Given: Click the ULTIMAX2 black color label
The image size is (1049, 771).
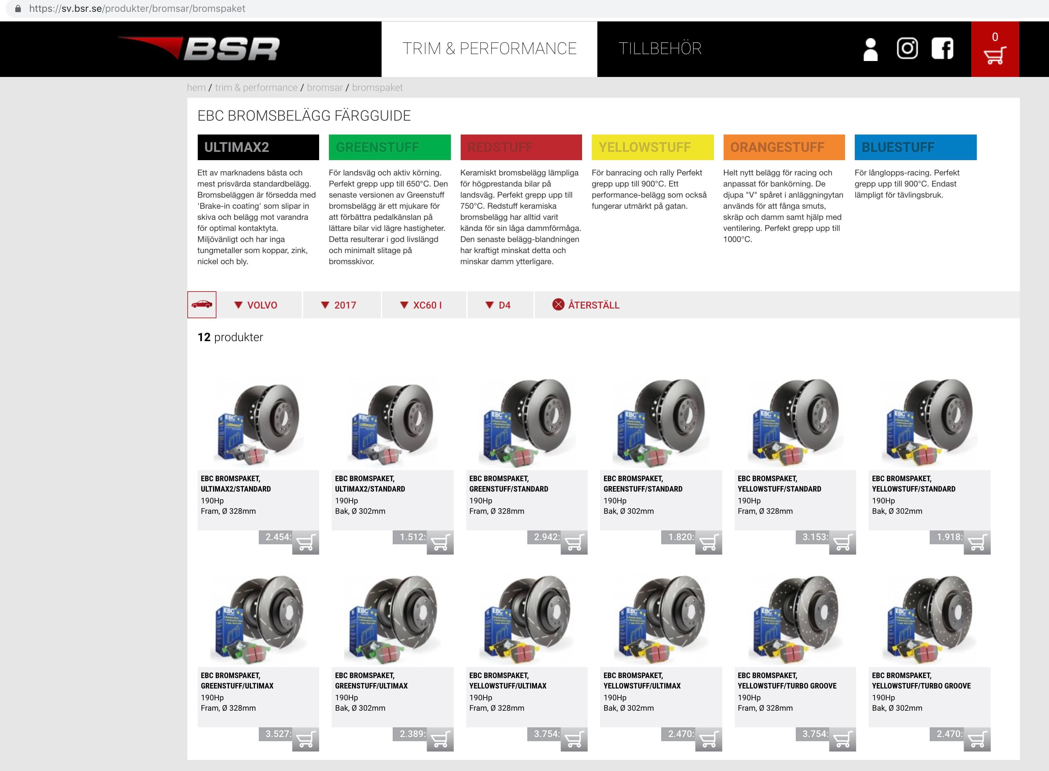Looking at the screenshot, I should click(258, 147).
